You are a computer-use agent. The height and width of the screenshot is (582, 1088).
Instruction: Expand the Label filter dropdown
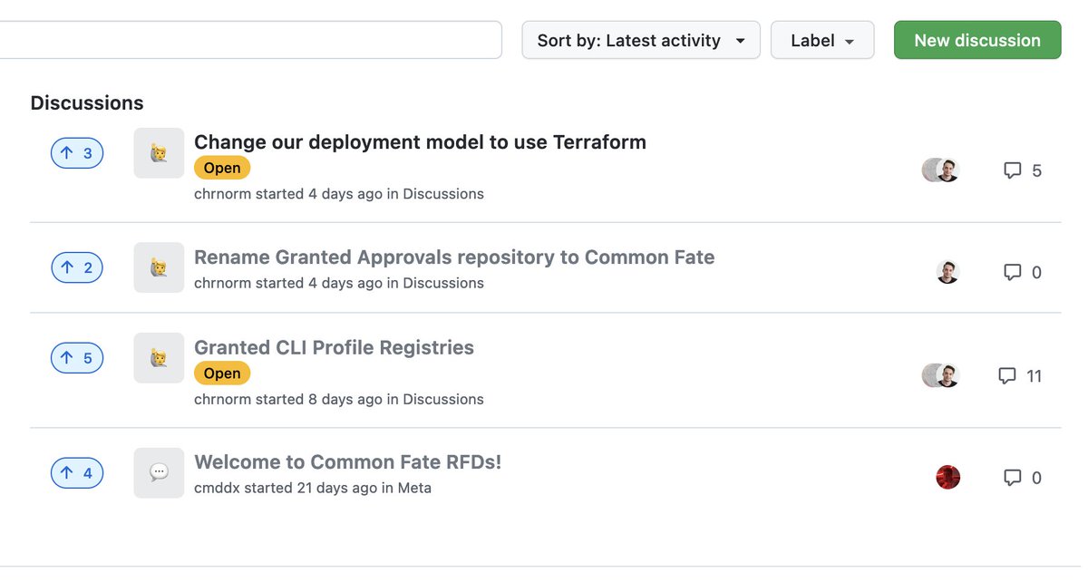click(822, 40)
